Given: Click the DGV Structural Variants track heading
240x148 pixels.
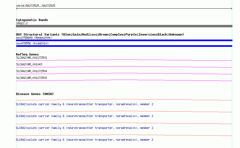Looking at the screenshot, I should tap(100, 34).
